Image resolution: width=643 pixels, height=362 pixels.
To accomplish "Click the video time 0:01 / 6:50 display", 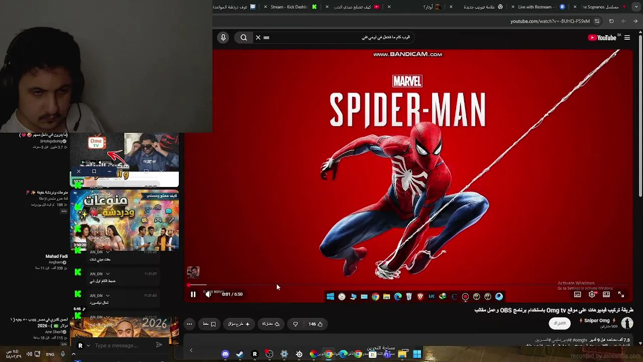I will tap(232, 295).
